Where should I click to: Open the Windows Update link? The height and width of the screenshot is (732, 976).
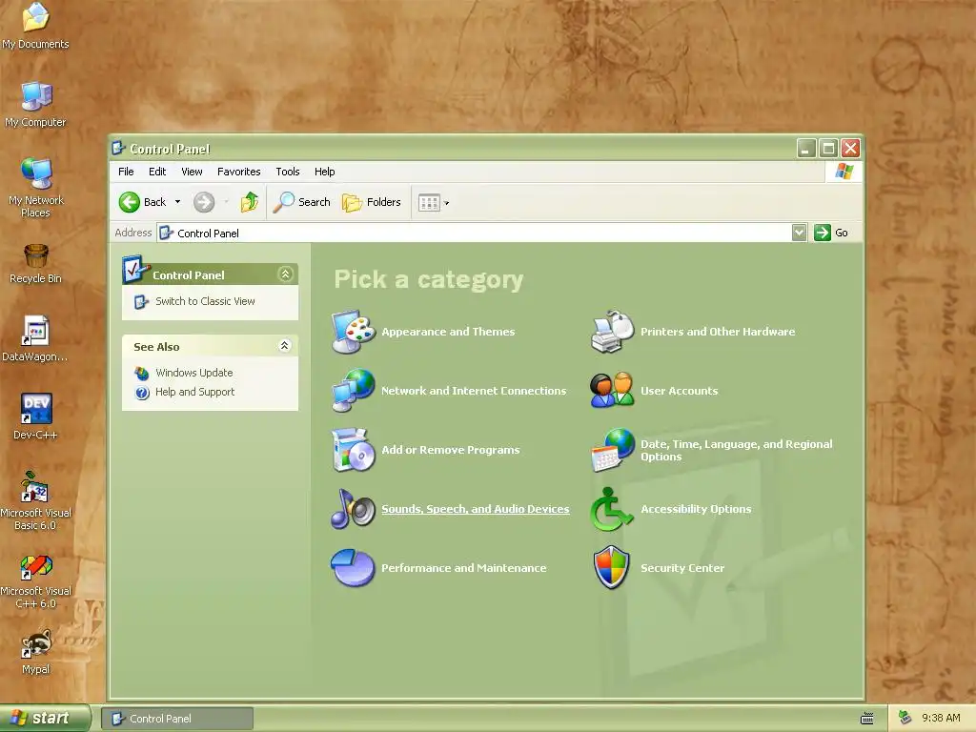point(194,373)
